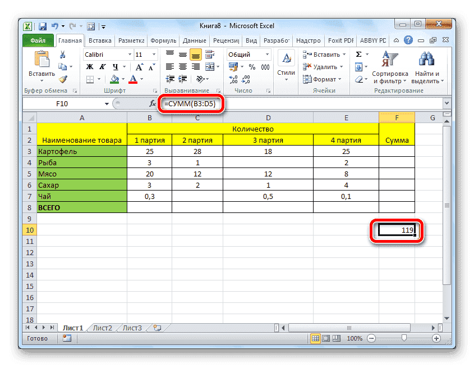
Task: Click the Save icon in quick access toolbar
Action: (x=42, y=26)
